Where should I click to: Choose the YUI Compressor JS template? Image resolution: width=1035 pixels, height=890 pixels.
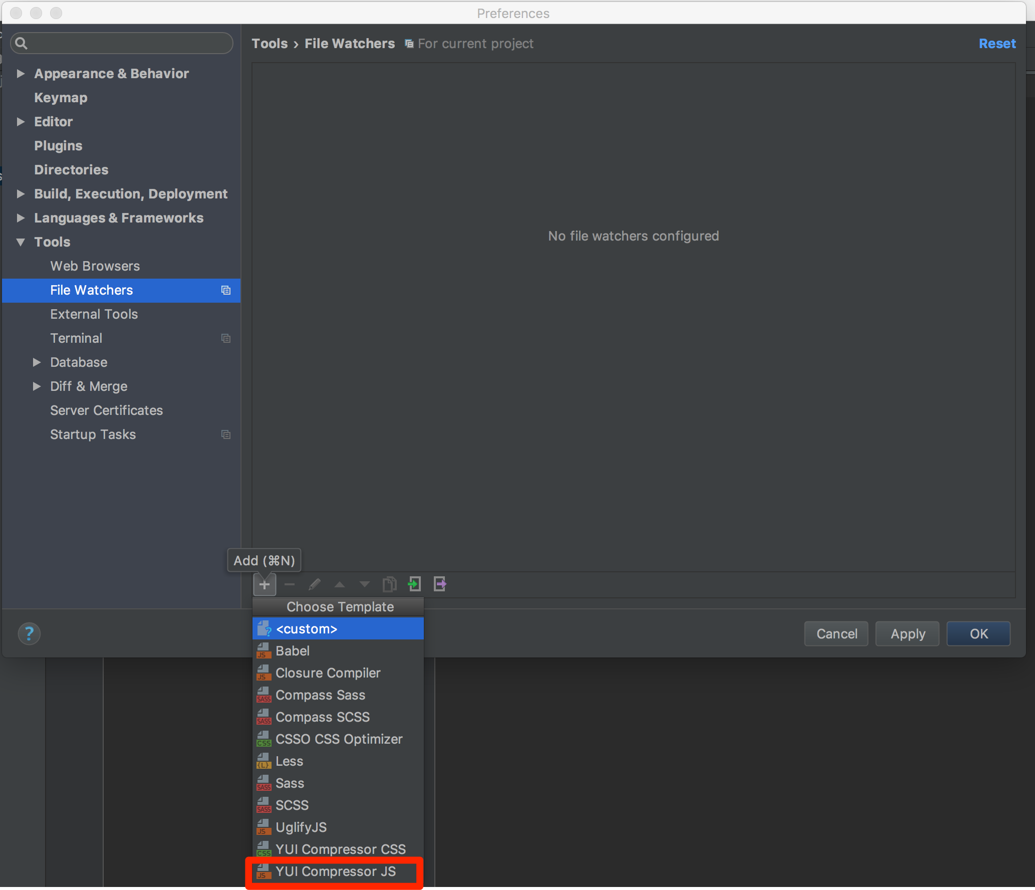pyautogui.click(x=338, y=871)
